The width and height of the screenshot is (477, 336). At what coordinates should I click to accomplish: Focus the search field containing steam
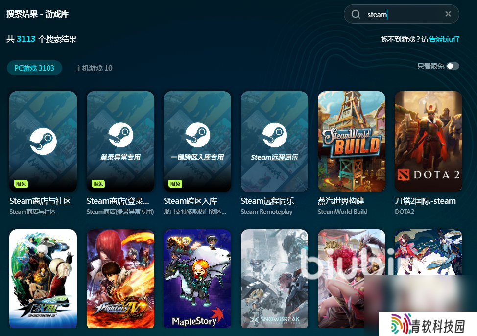[401, 14]
